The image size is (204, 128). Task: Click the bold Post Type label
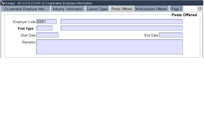(x=26, y=28)
